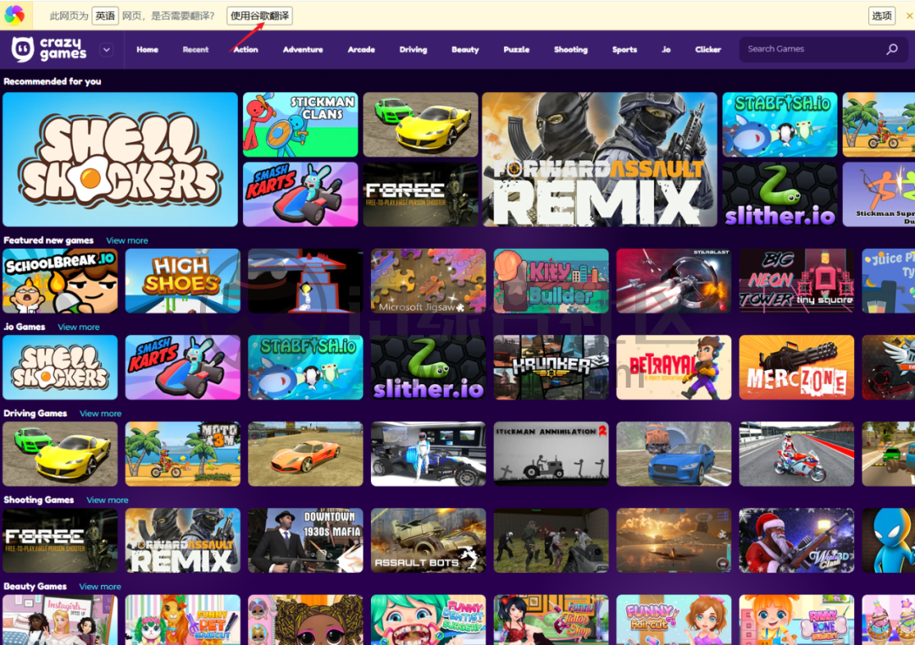Viewport: 915px width, 645px height.
Task: Open FORCE in Shooting Games row
Action: 60,541
